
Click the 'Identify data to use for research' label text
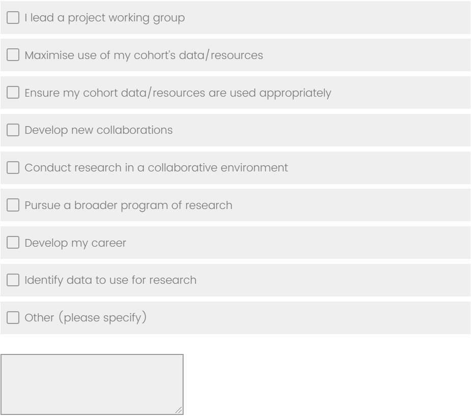[110, 280]
